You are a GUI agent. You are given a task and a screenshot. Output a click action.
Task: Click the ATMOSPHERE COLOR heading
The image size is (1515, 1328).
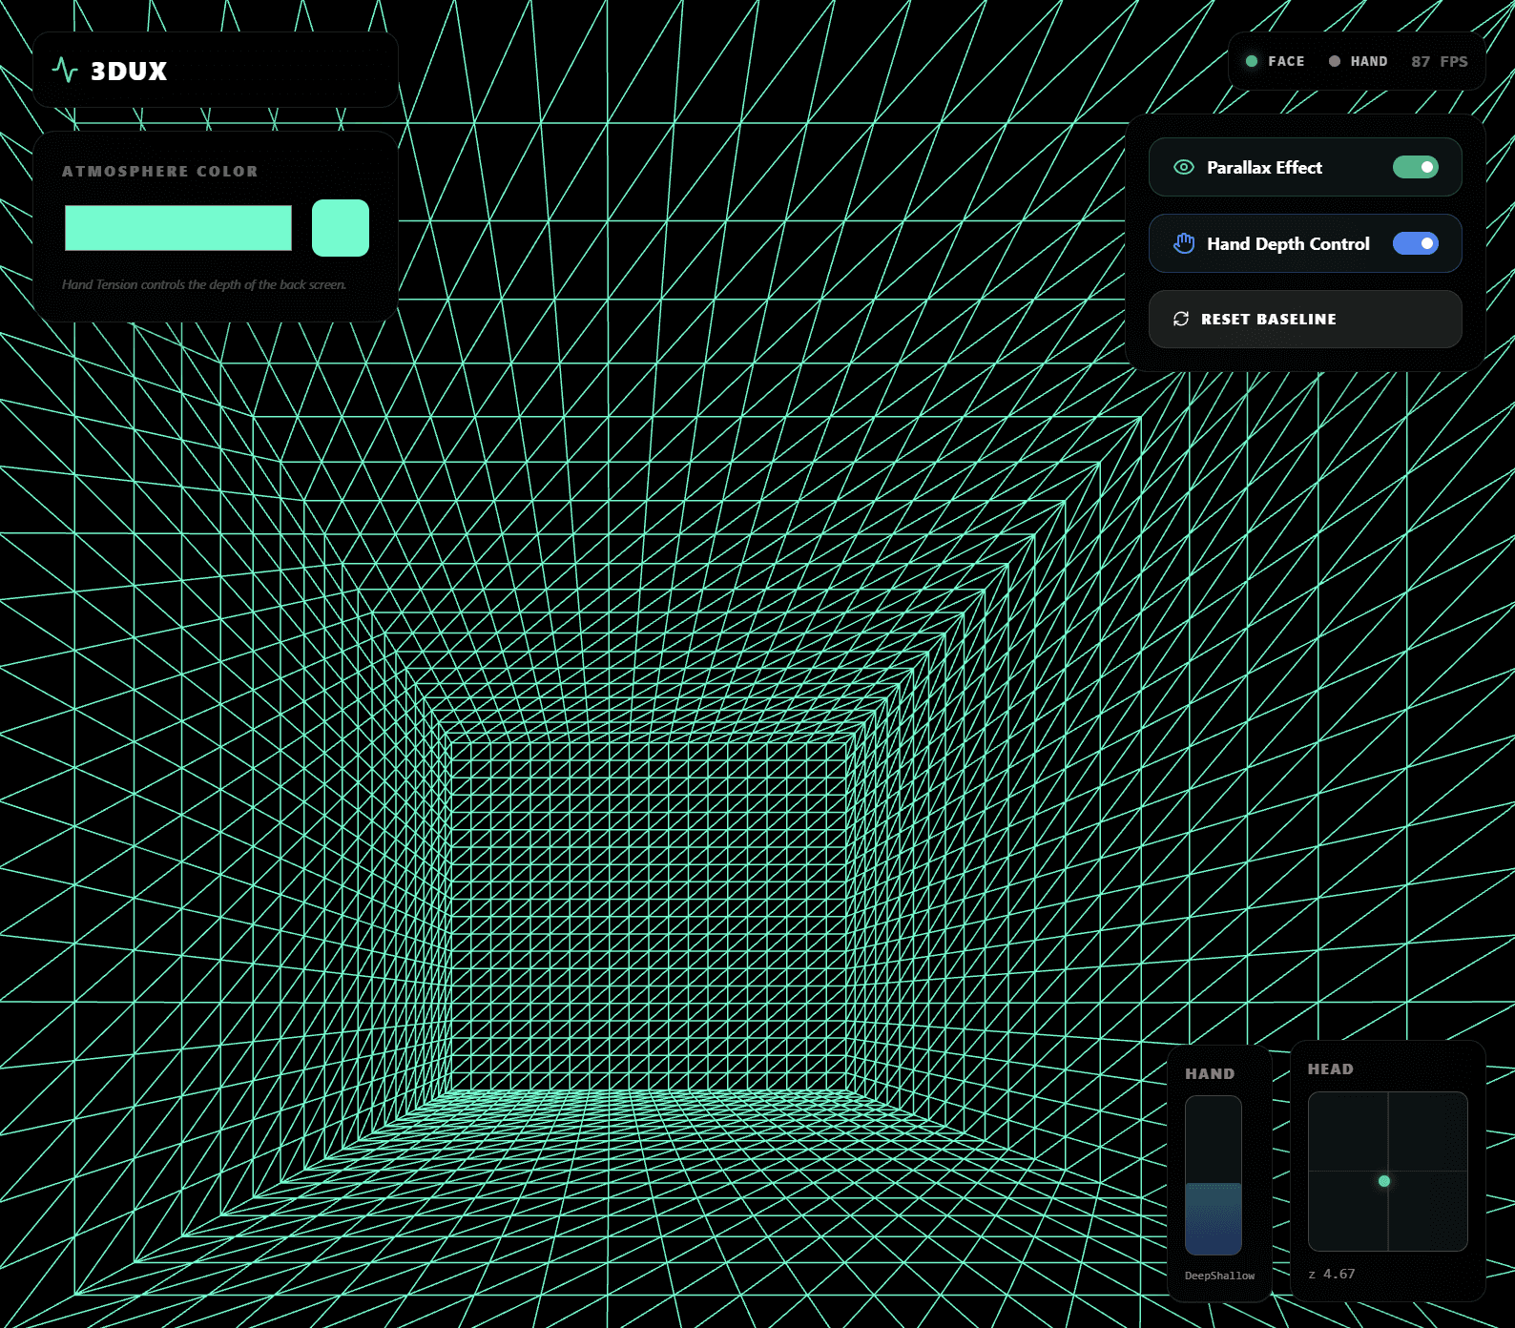160,172
